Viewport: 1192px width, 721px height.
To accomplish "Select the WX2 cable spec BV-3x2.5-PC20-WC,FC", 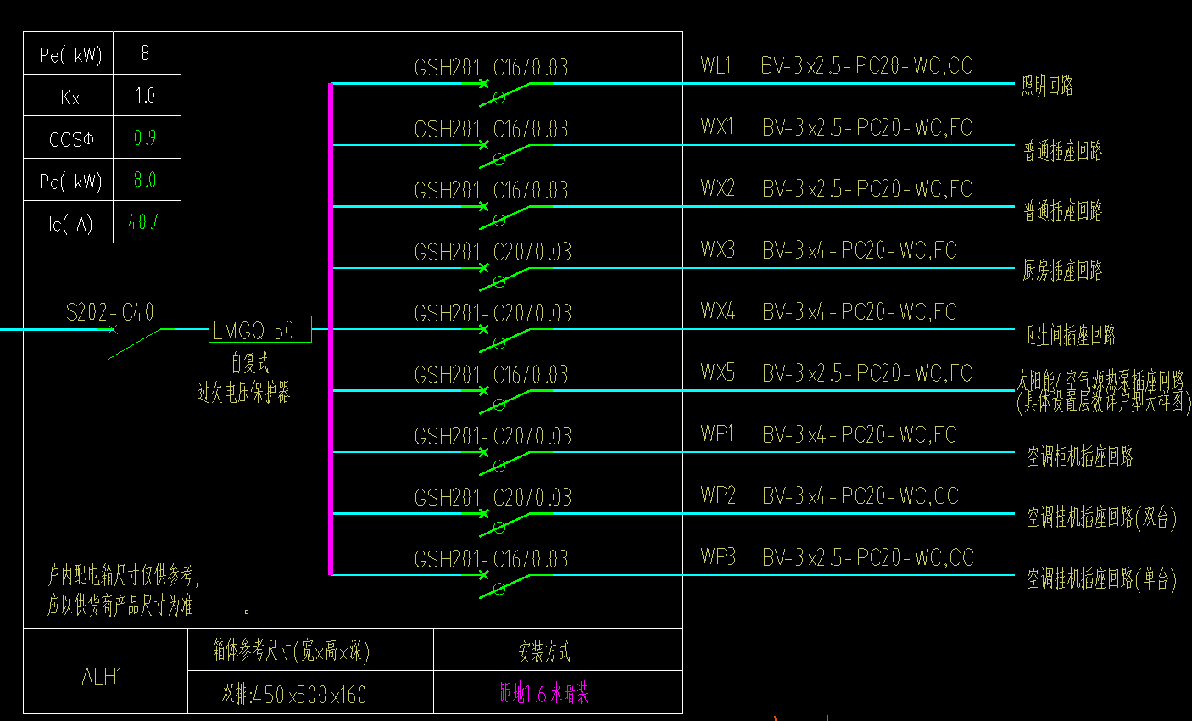I will click(867, 188).
